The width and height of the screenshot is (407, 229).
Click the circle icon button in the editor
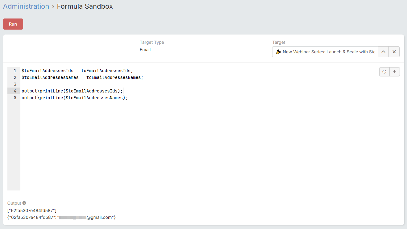[384, 72]
